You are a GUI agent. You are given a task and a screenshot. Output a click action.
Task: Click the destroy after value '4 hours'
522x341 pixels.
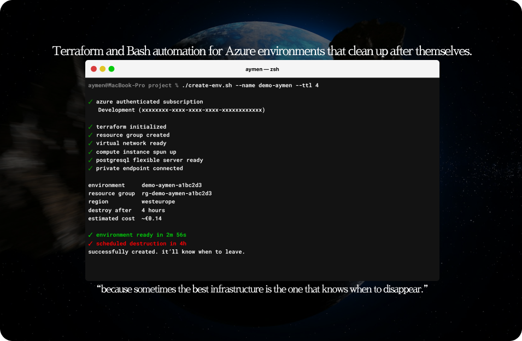pyautogui.click(x=153, y=211)
